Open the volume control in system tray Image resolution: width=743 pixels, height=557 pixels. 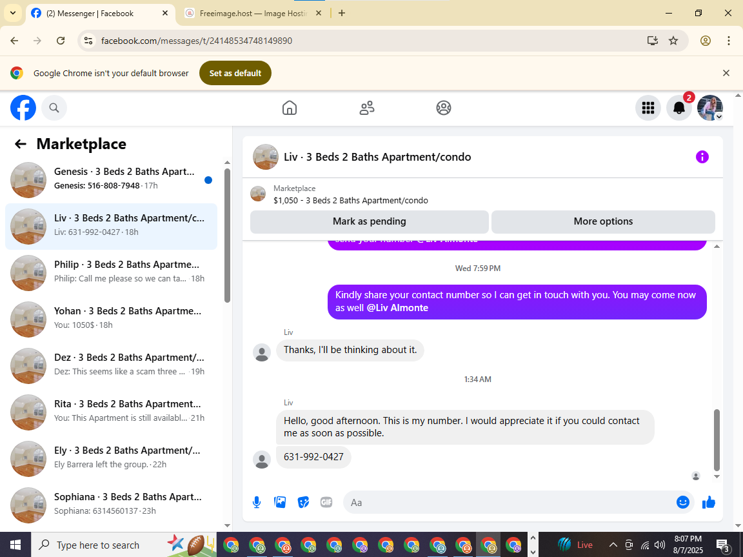tap(659, 545)
